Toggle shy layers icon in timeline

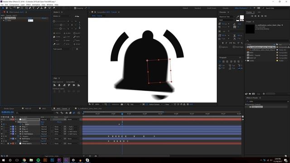(x=67, y=113)
